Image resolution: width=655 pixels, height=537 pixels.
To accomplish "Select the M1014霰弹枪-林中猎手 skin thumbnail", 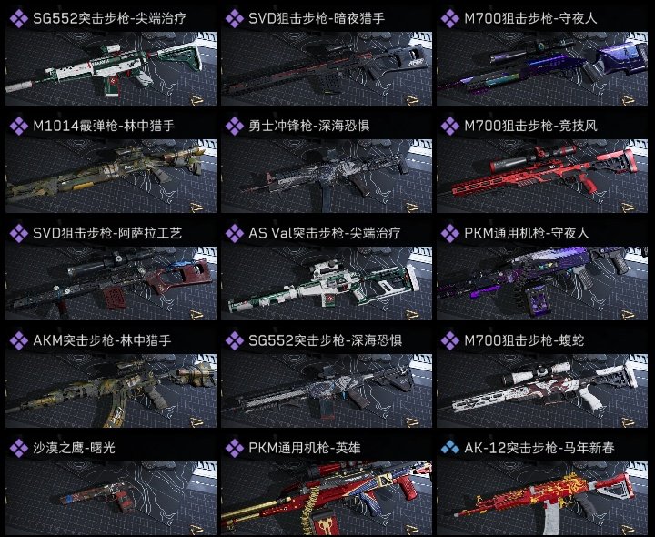I will 111,176.
